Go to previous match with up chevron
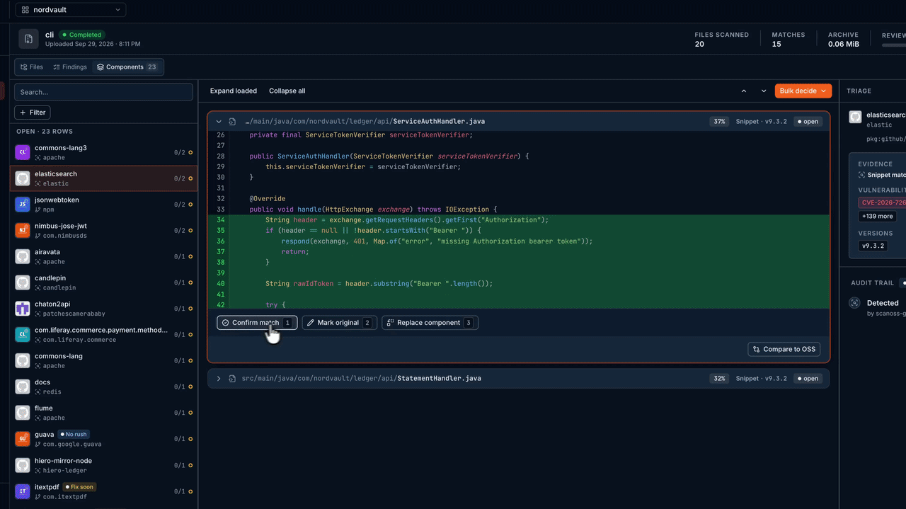Screen dimensions: 906x509 click(x=744, y=91)
